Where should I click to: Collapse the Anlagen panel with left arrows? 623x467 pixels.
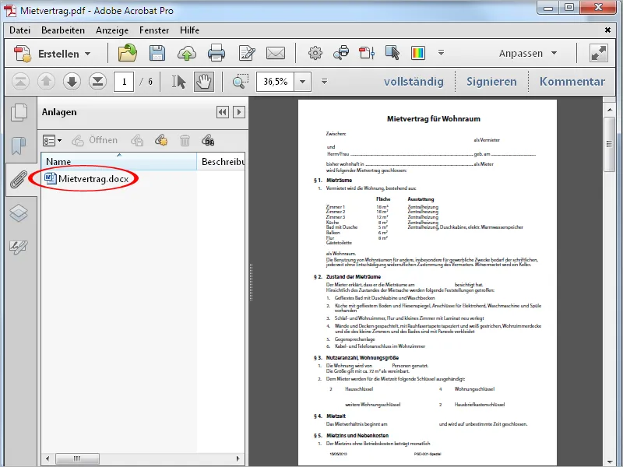pyautogui.click(x=224, y=111)
